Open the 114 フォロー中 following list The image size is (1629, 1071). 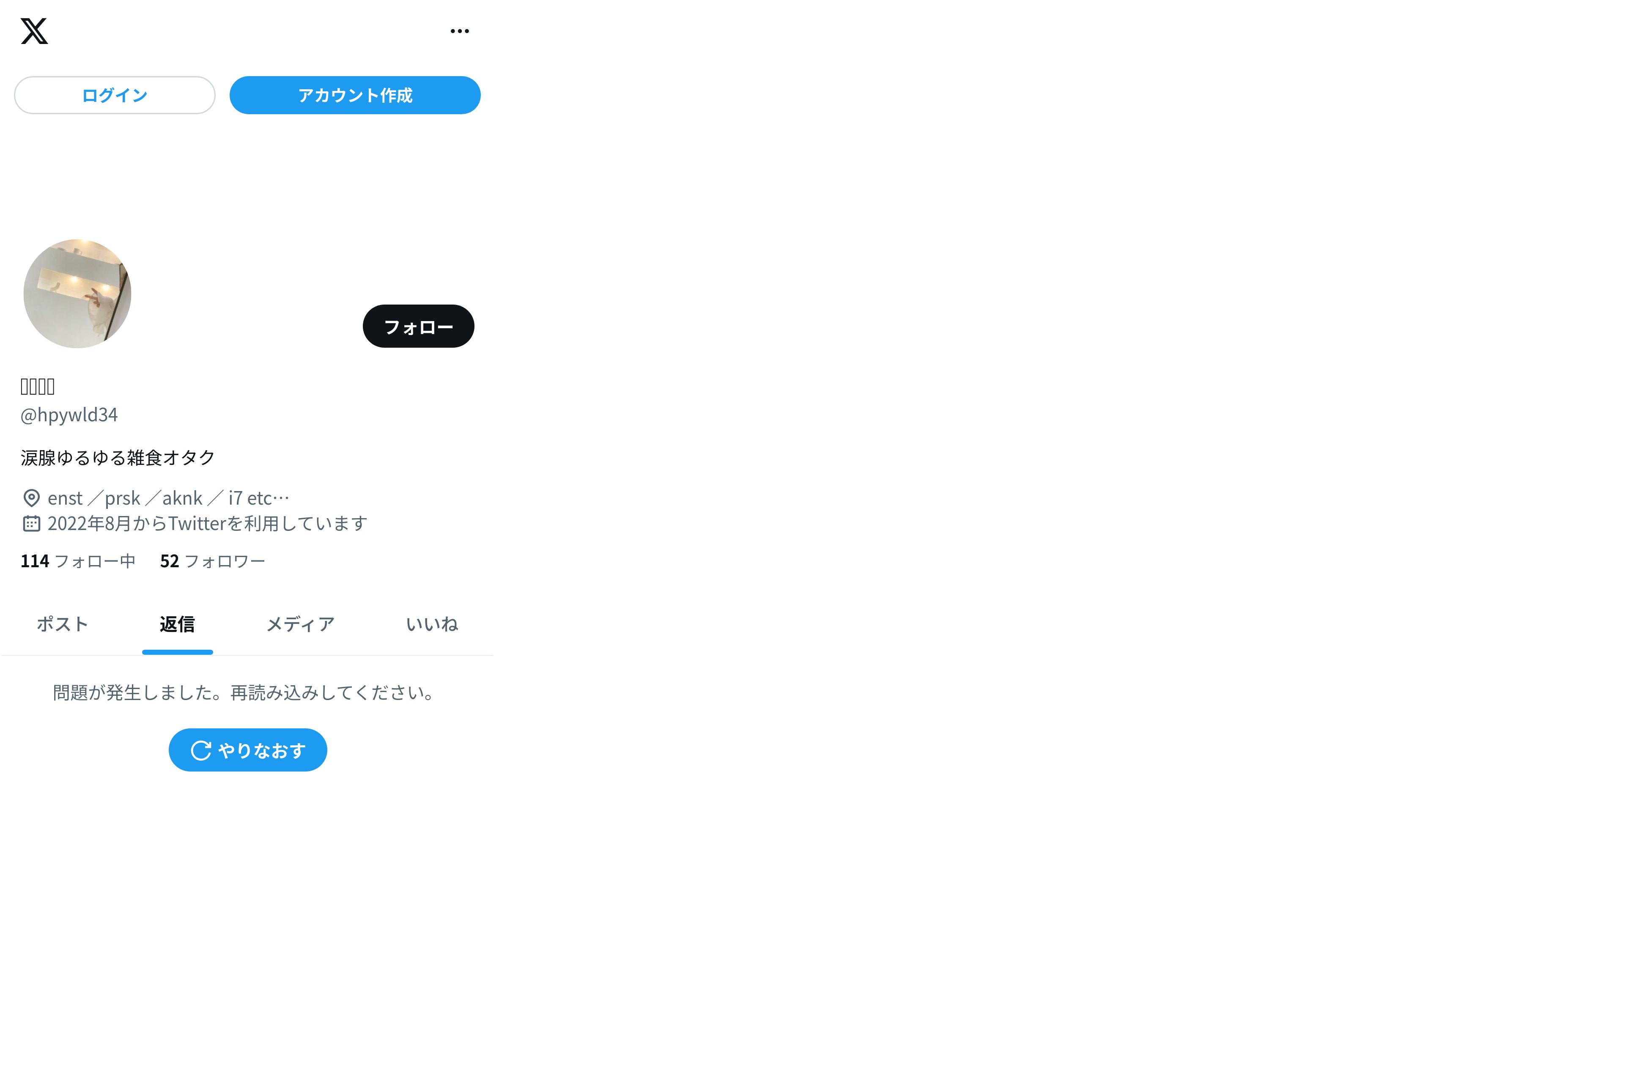[78, 561]
